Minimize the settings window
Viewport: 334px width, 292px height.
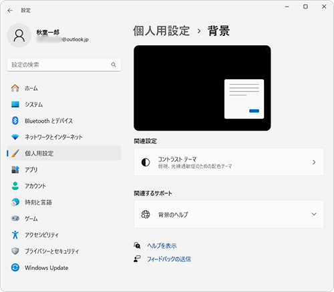287,7
